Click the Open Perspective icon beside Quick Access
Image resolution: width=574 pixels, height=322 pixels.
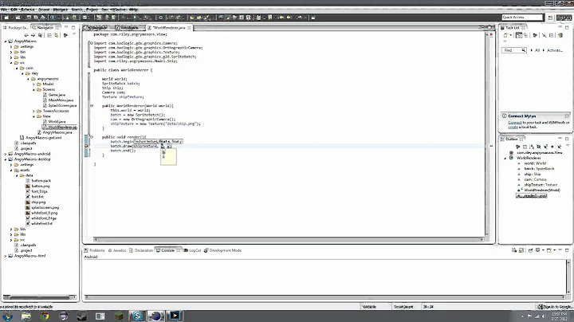[x=550, y=18]
